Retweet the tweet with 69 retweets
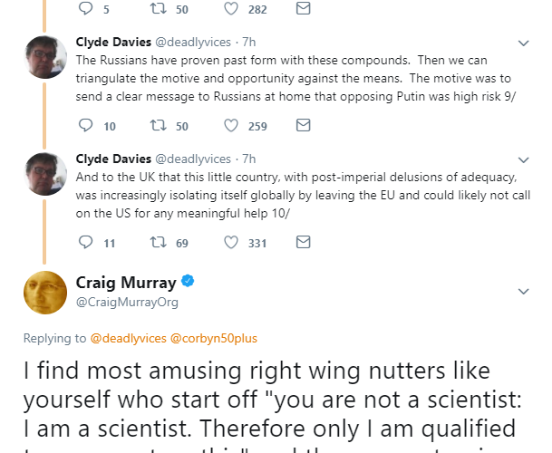This screenshot has width=552, height=453. [x=157, y=242]
